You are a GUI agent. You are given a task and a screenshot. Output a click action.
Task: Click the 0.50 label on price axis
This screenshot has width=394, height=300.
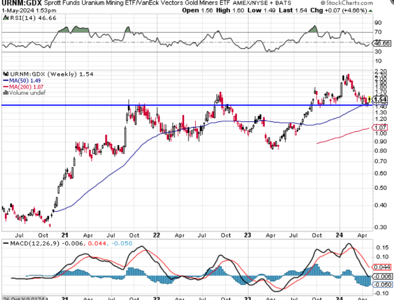[x=381, y=188]
